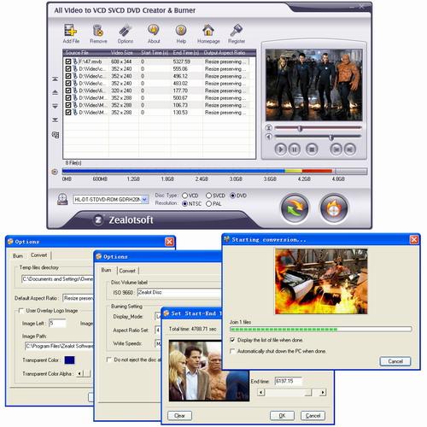Enable Automatically shut down the PC when done
Viewport: 427px width, 427px height.
pyautogui.click(x=232, y=351)
